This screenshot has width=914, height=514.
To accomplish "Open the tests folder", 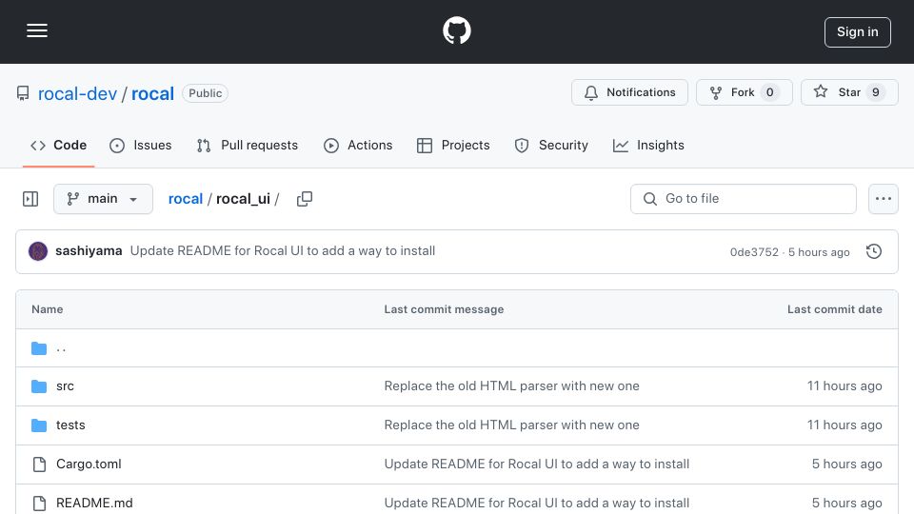I will [70, 425].
